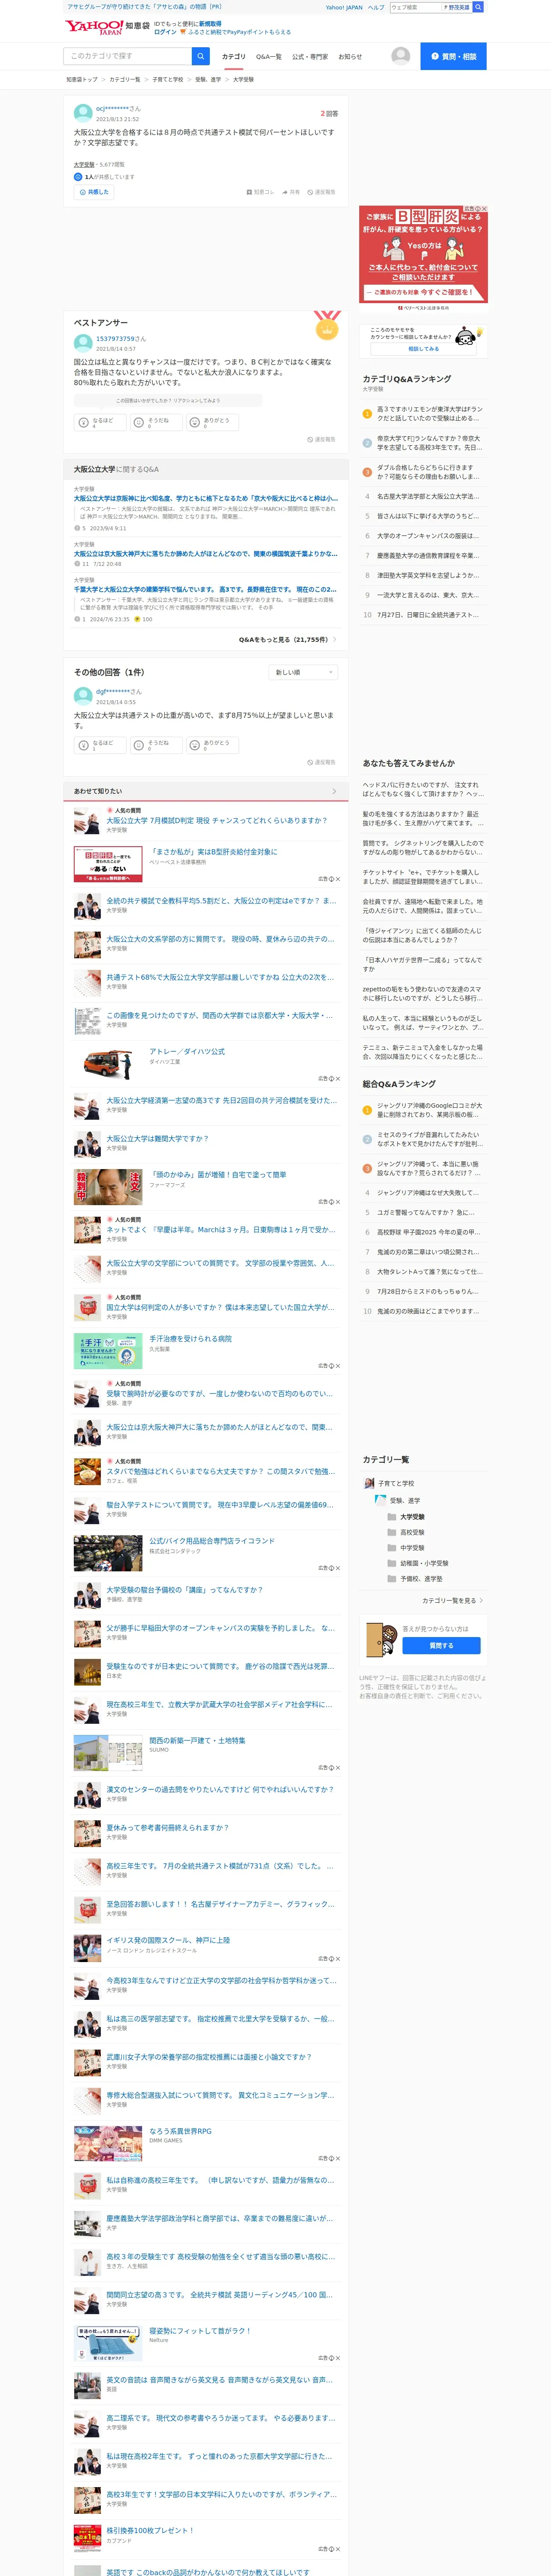Click the ログイン link in header
Screen dimensions: 551x2576
tap(165, 32)
